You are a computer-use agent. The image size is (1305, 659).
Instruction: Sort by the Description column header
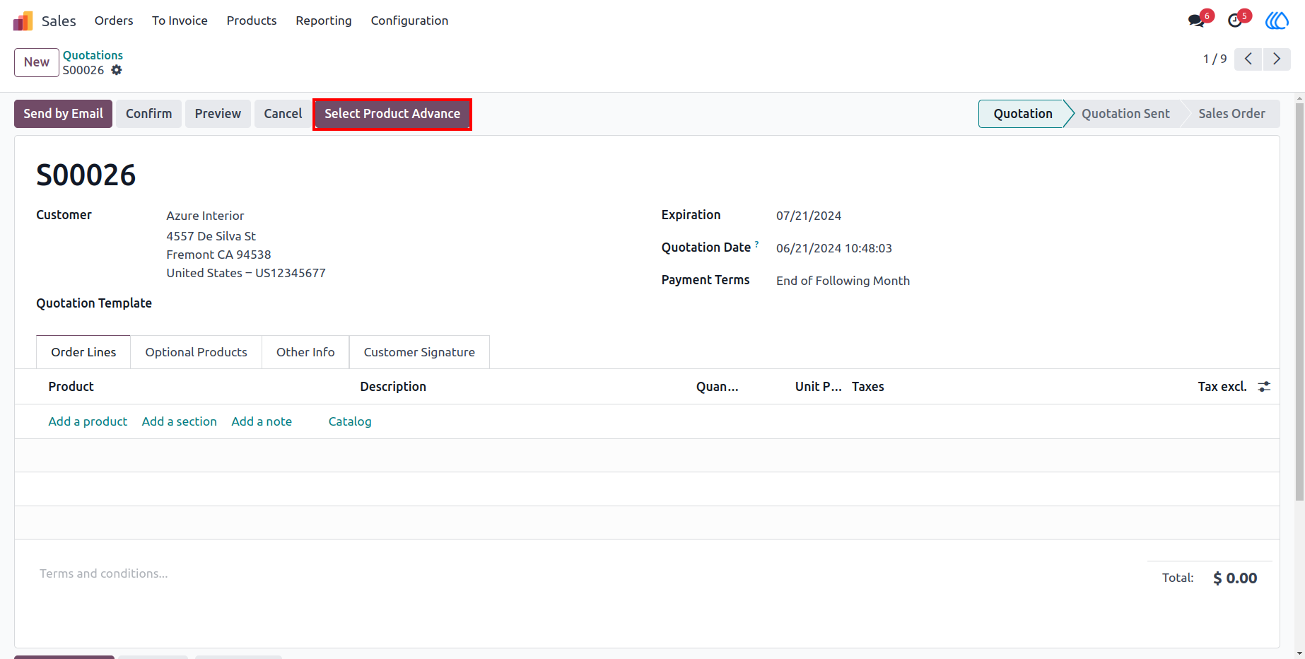(393, 387)
